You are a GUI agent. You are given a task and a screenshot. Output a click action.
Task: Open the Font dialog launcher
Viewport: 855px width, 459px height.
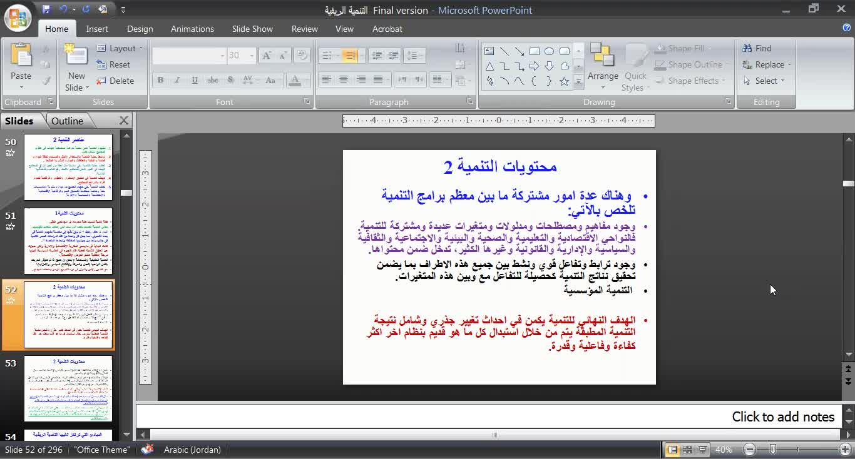[x=307, y=101]
